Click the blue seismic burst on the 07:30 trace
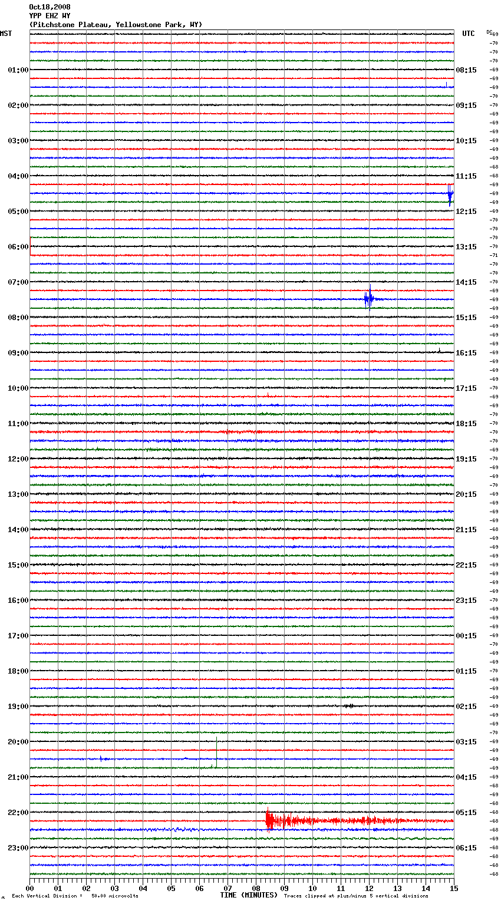Viewport: 501px width, 904px height. tap(369, 299)
